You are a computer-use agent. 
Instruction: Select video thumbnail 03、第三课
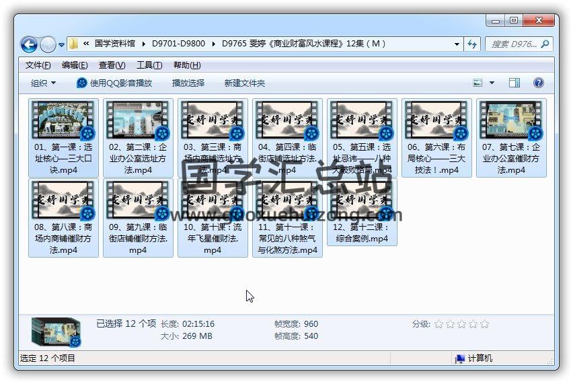213,120
